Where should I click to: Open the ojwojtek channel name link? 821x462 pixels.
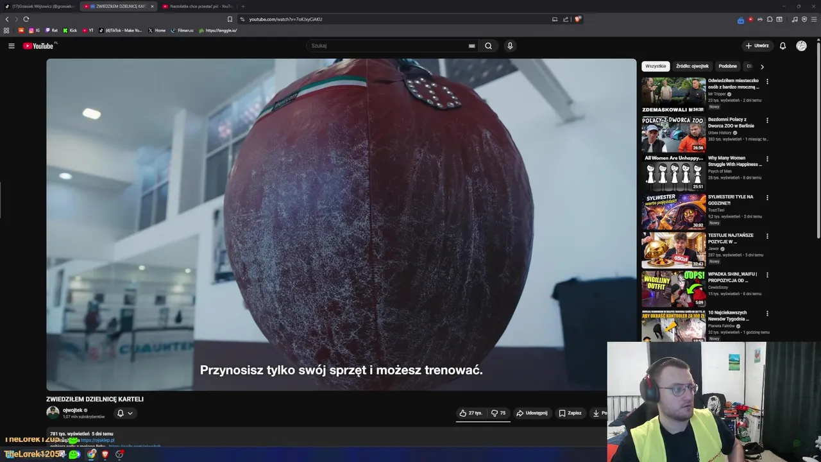[x=72, y=410]
